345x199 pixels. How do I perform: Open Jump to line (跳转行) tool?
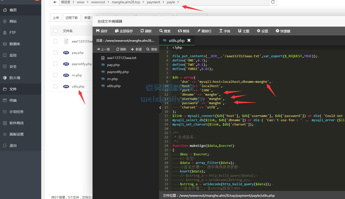[204, 31]
